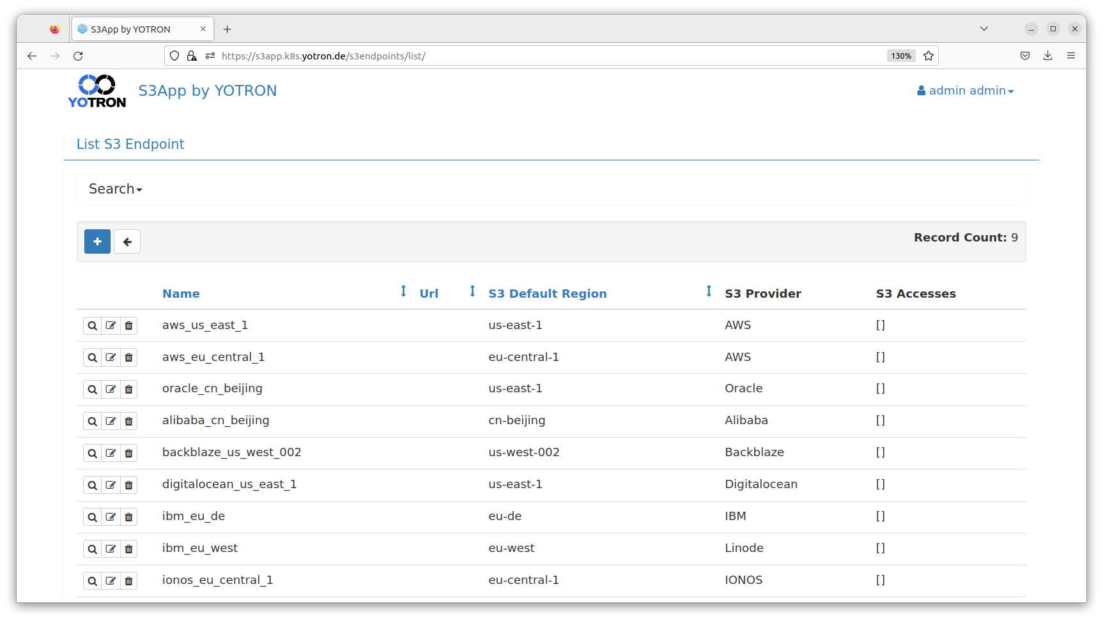
Task: Click the back arrow button in toolbar
Action: (127, 241)
